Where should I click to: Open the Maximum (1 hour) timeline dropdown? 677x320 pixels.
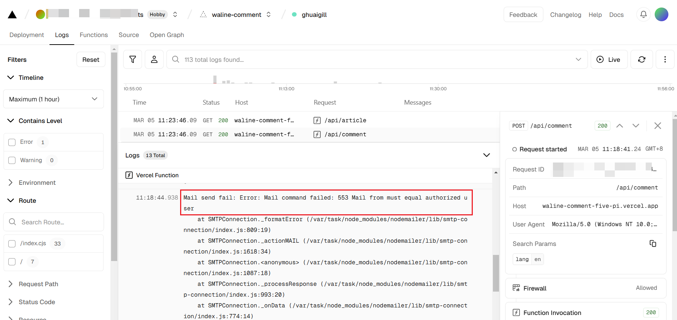pos(54,99)
